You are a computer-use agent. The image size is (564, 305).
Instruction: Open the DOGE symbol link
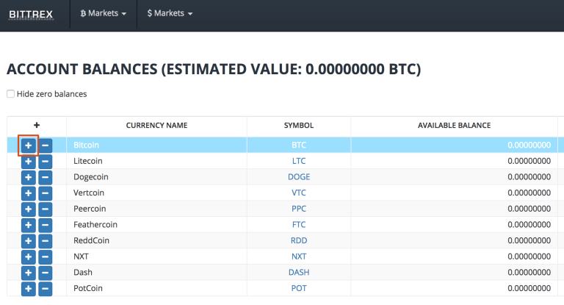point(299,177)
